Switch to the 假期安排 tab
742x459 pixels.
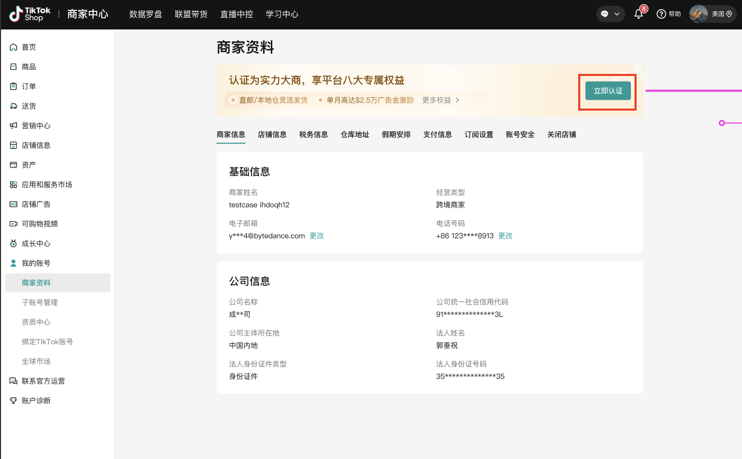pos(396,134)
